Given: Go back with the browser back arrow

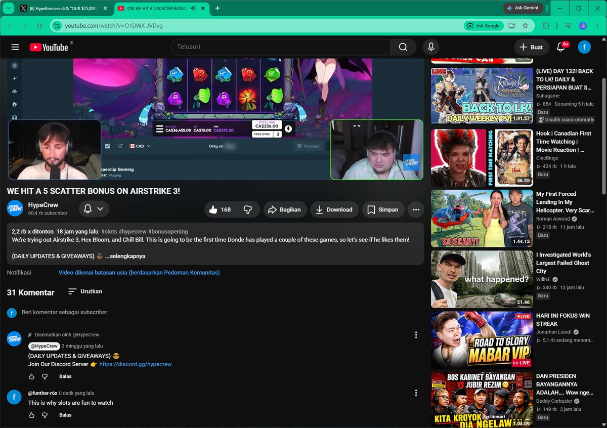Looking at the screenshot, I should pos(11,25).
